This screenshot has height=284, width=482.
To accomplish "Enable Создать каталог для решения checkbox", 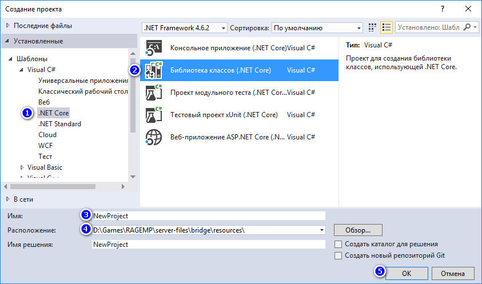I will pos(338,244).
